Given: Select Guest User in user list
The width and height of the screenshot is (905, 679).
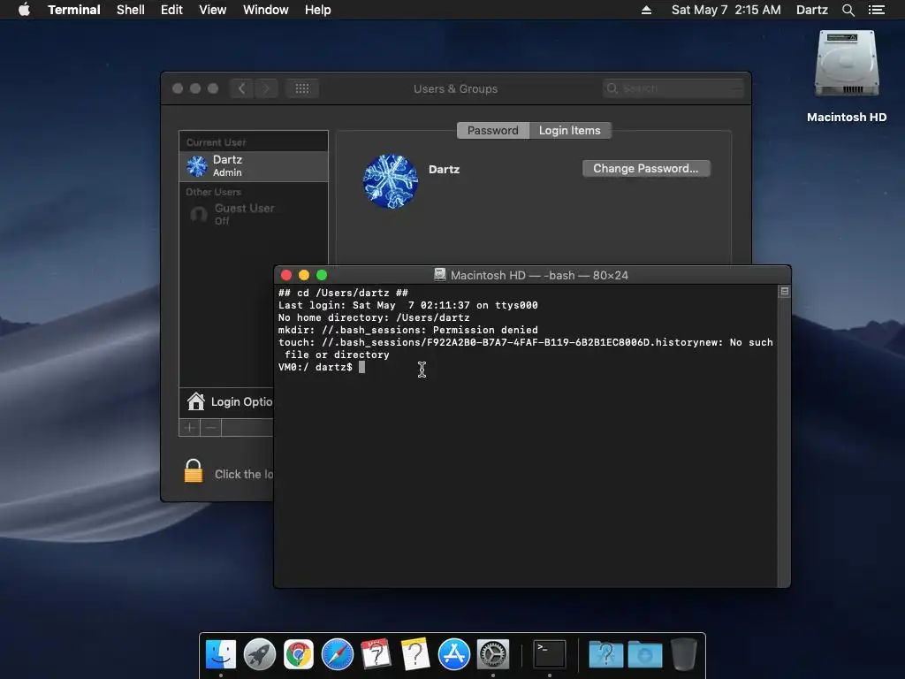Looking at the screenshot, I should (254, 214).
